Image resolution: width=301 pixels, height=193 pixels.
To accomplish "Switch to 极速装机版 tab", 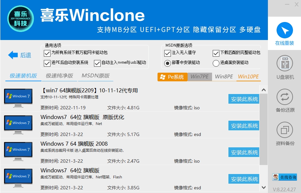I will pos(23,76).
